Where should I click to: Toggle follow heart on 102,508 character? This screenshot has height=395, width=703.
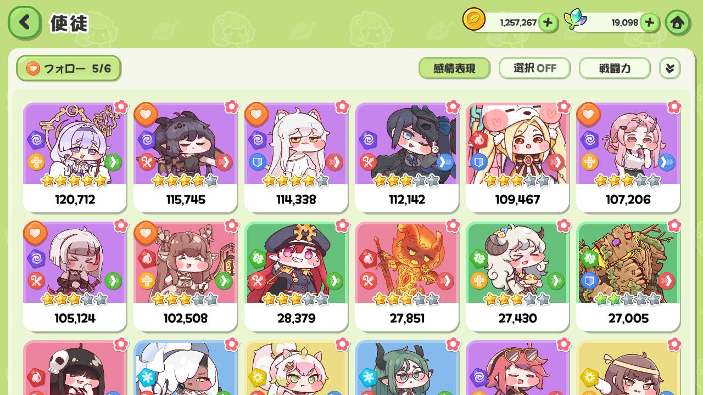pyautogui.click(x=146, y=233)
